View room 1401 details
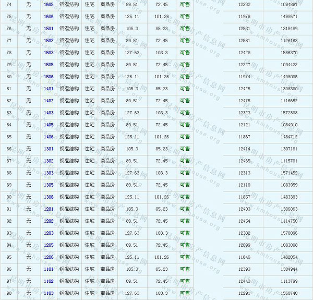The image size is (313, 300). [49, 89]
